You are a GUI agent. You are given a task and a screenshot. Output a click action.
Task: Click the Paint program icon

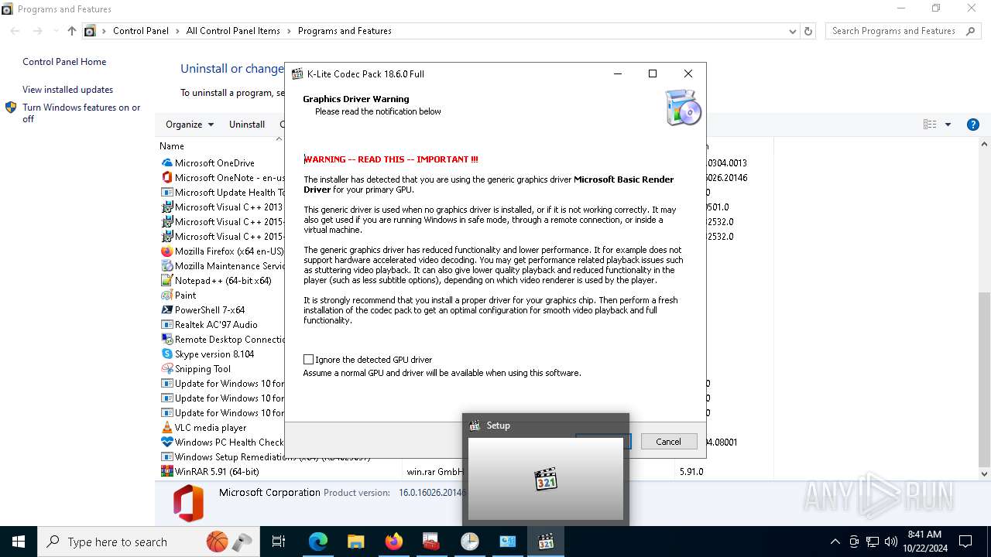coord(166,296)
